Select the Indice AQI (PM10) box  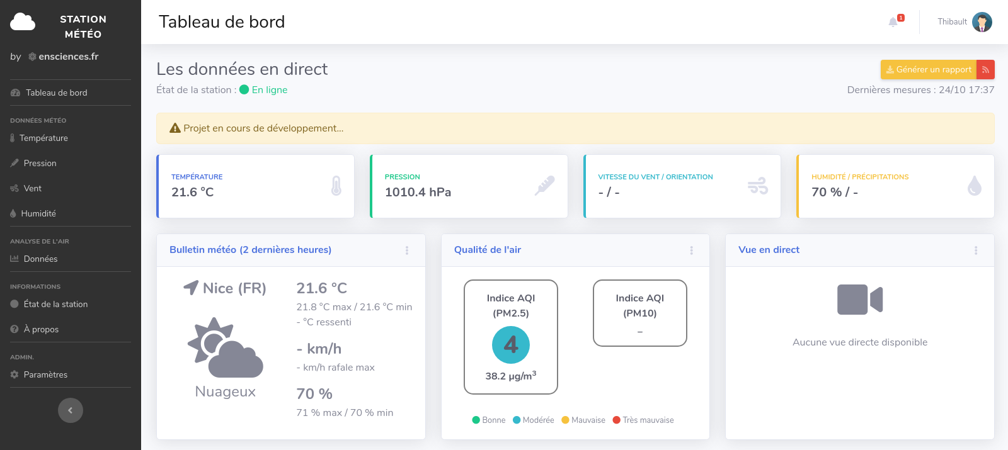pyautogui.click(x=639, y=313)
